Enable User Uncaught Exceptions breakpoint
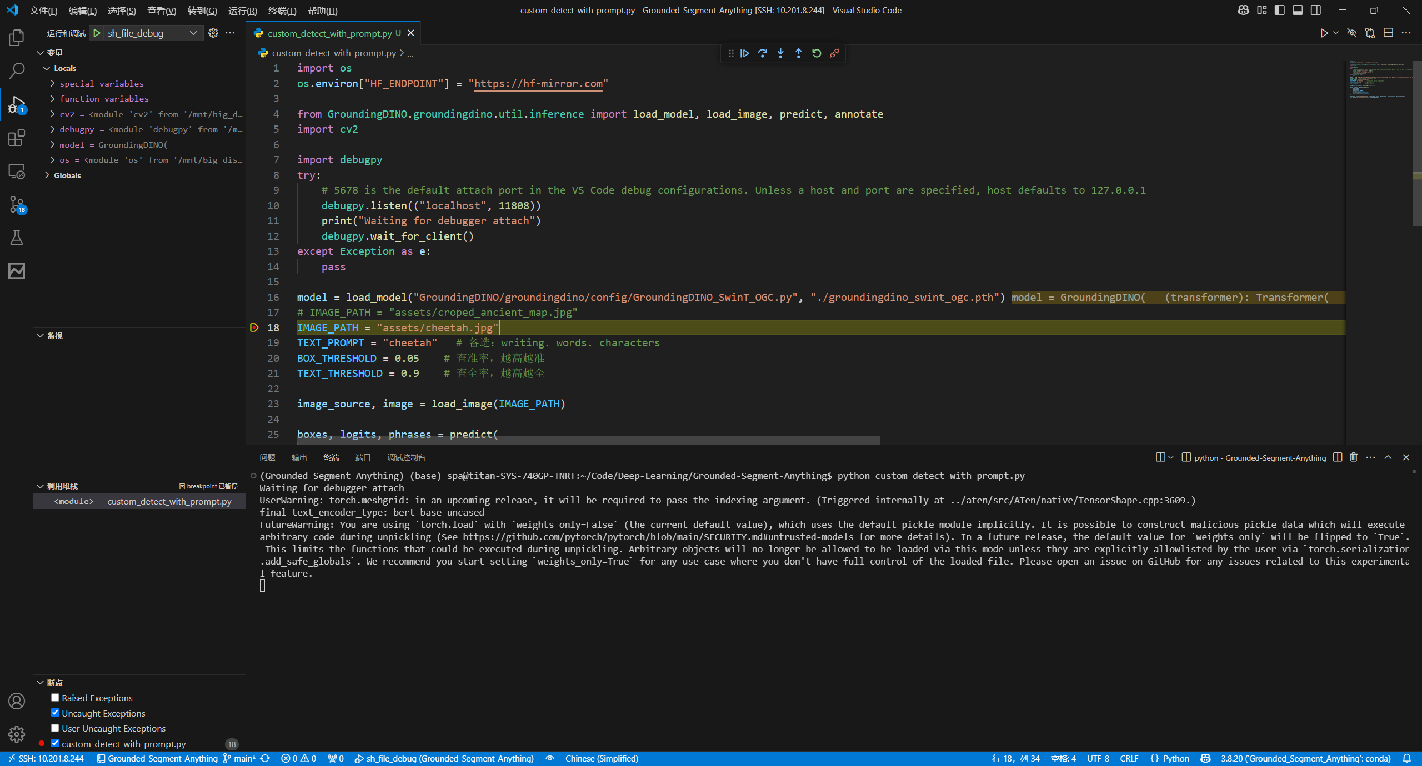Viewport: 1422px width, 766px height. 55,728
